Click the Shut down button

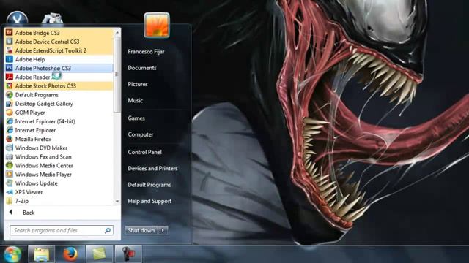[141, 230]
